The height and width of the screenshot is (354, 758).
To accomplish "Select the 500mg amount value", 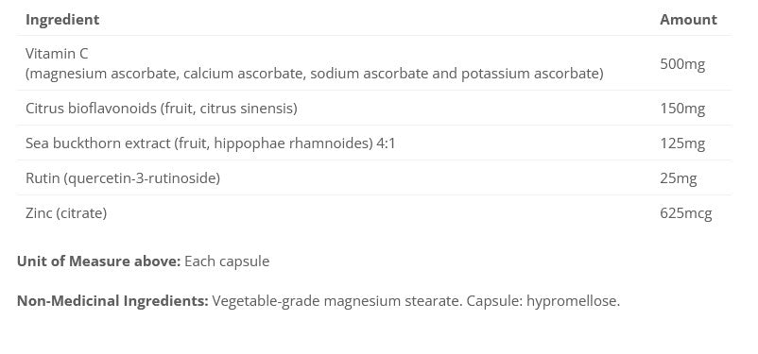I will [682, 64].
